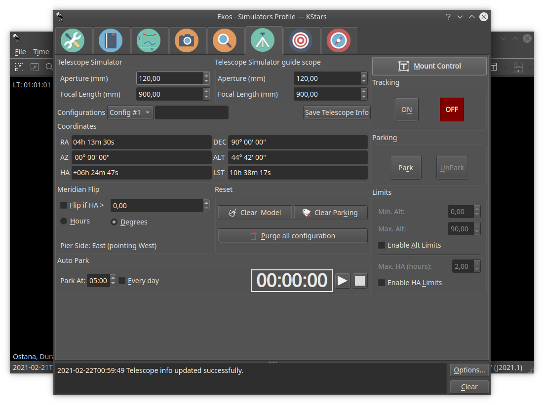This screenshot has height=405, width=544.
Task: Click the Park At time field
Action: pos(99,281)
